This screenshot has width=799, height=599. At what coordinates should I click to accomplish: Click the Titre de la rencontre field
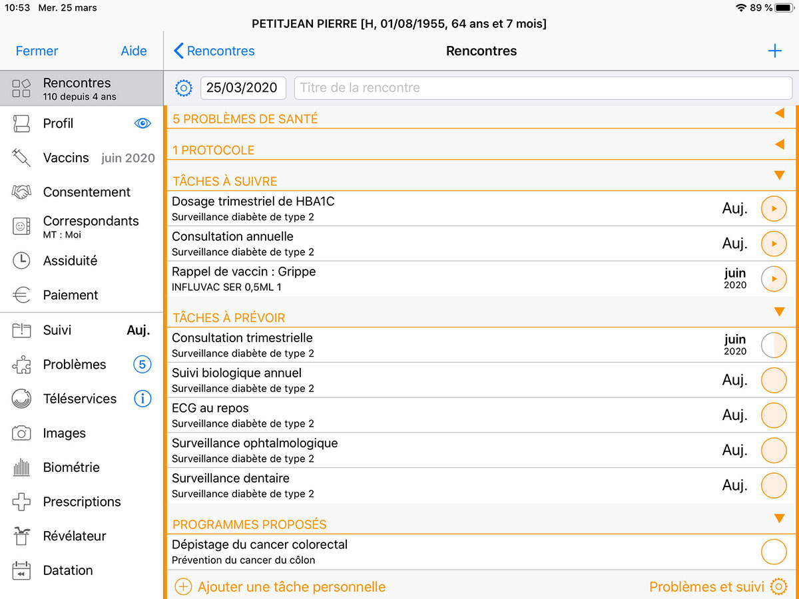(543, 88)
